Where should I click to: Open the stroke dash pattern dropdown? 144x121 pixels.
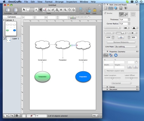113,28
